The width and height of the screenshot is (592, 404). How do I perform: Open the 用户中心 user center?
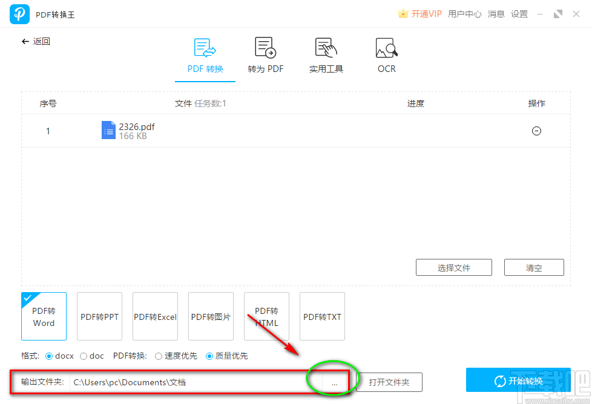(464, 13)
